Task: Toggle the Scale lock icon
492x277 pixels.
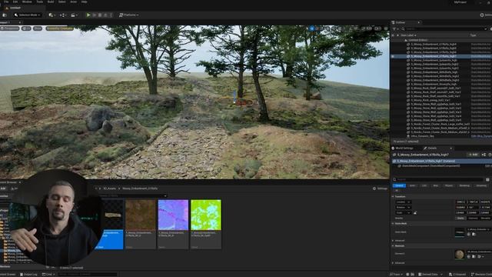Action: pyautogui.click(x=415, y=212)
